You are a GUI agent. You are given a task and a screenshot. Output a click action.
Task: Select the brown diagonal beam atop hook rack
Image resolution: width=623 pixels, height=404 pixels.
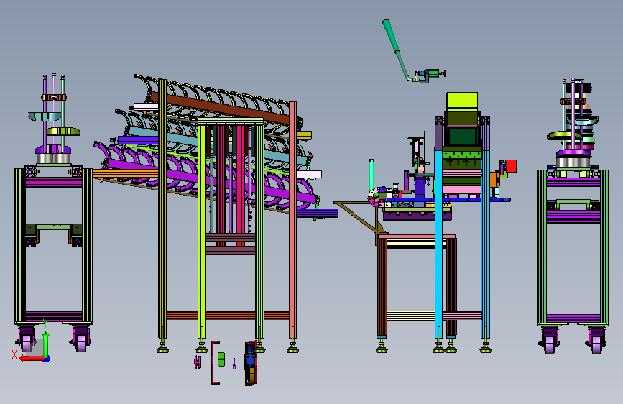220,108
